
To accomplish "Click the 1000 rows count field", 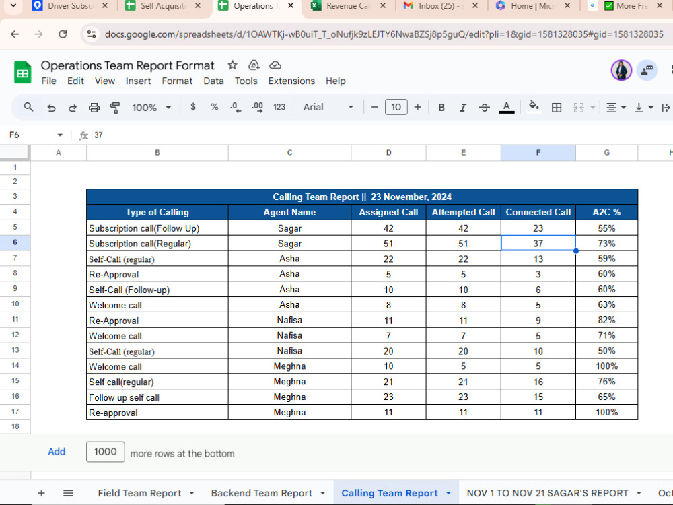I will (105, 452).
